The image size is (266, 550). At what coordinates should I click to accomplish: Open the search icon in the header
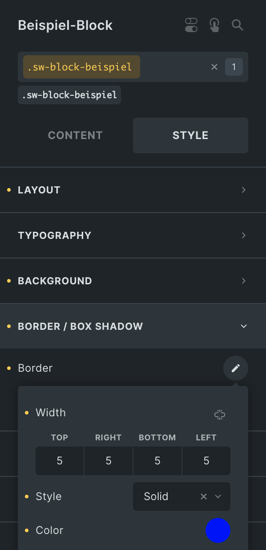237,25
